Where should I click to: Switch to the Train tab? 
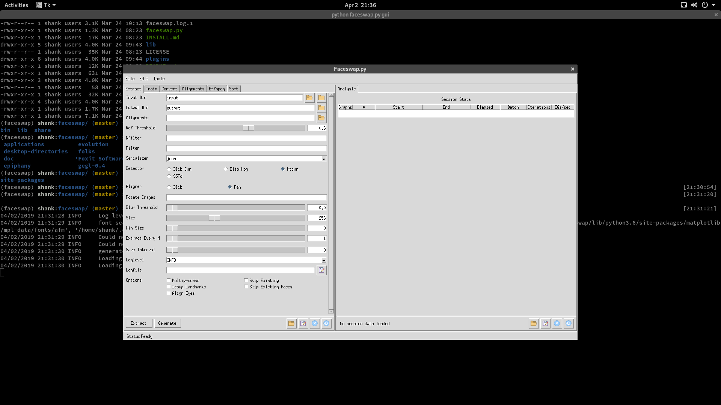tap(151, 89)
